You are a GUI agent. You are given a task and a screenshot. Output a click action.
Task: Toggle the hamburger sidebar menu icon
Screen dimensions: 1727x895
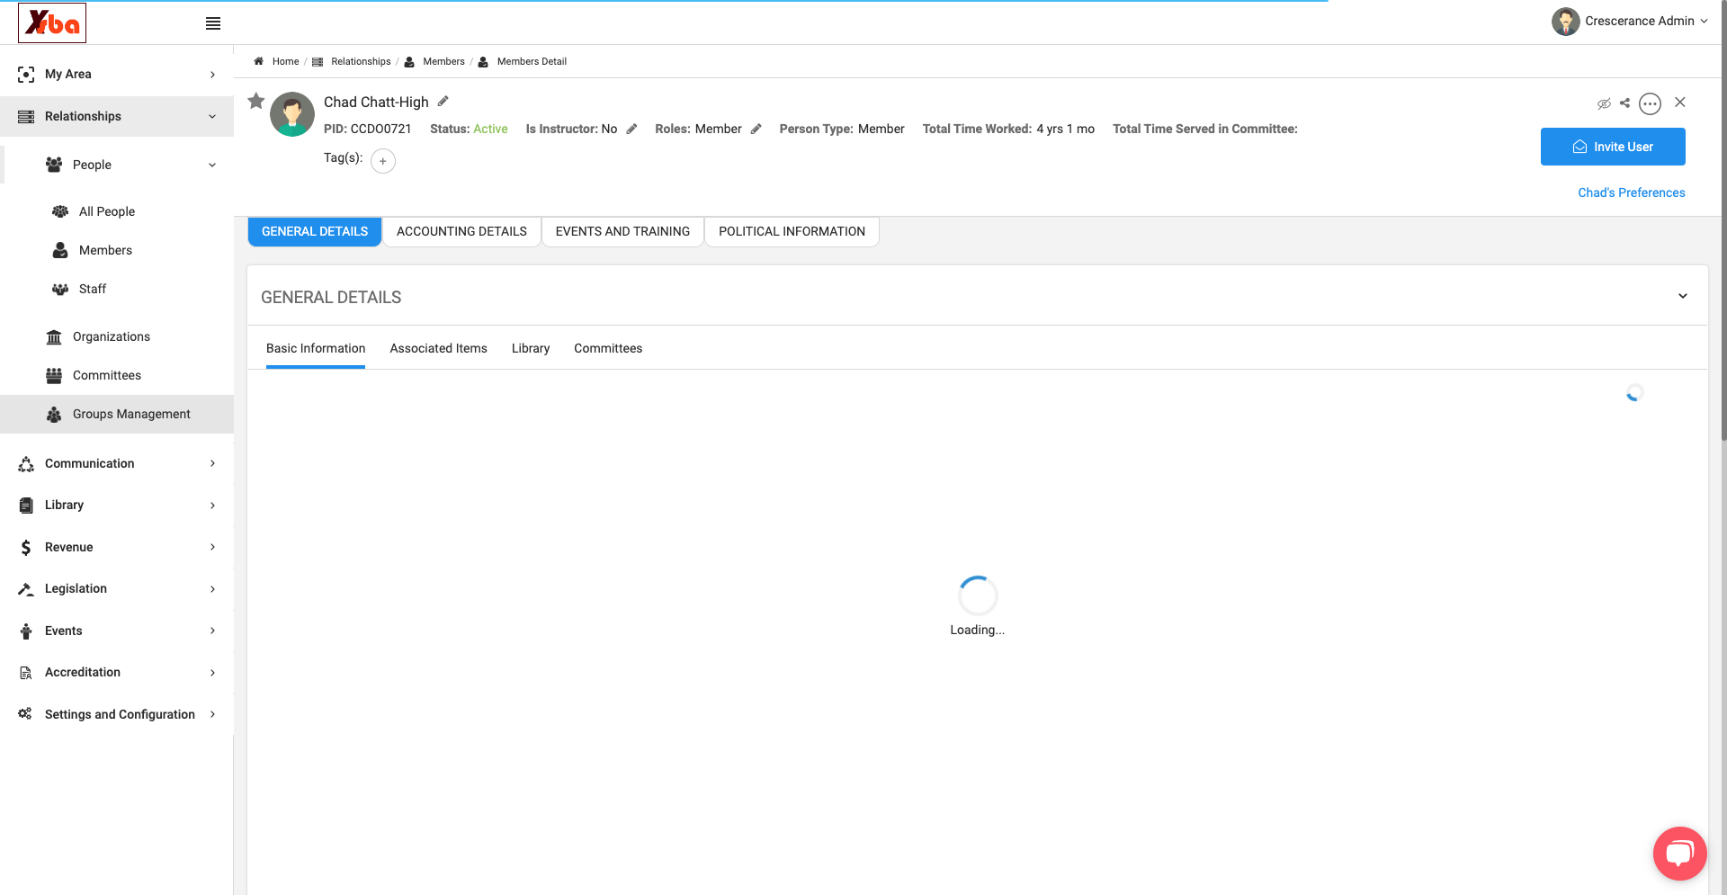(x=213, y=23)
